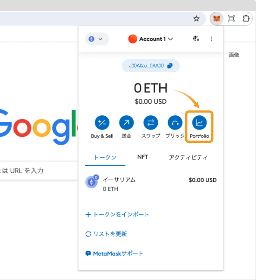Click リストを更新 refresh link
The width and height of the screenshot is (256, 280).
click(106, 234)
